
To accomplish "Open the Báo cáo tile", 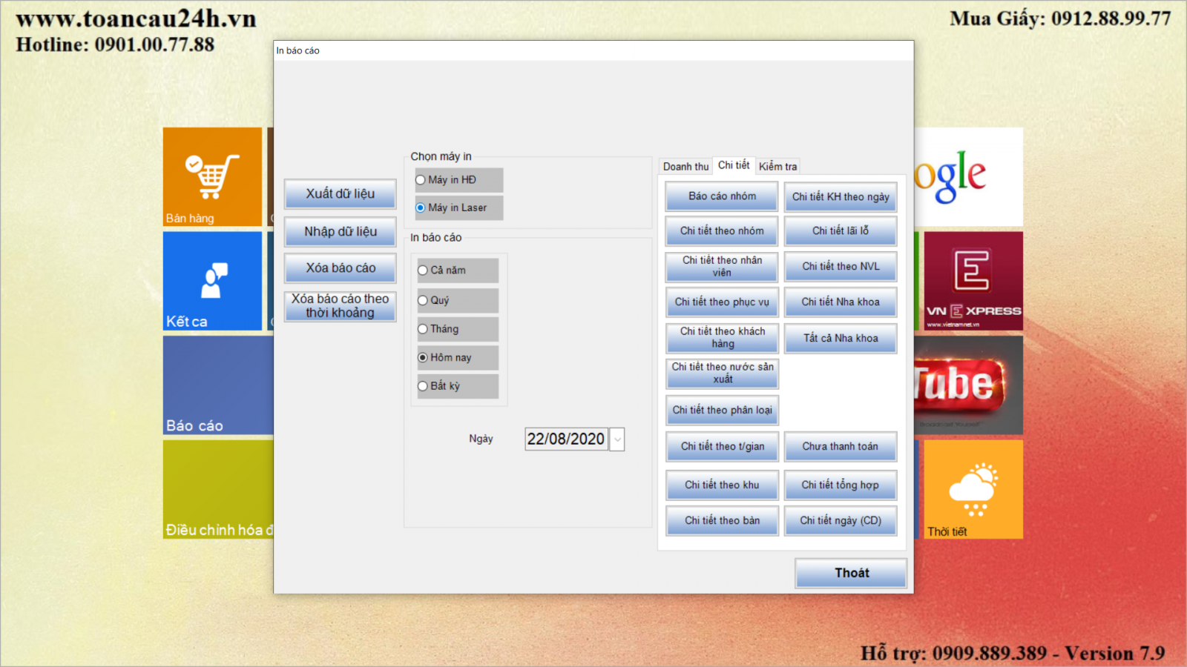I will point(217,385).
